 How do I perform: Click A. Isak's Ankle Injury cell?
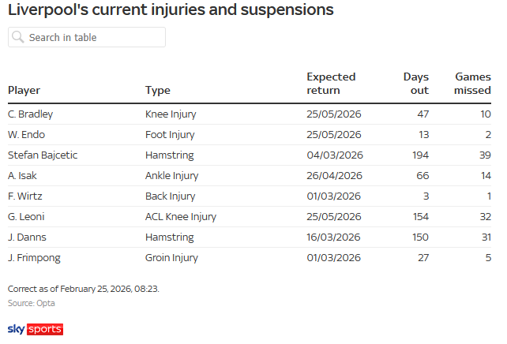(x=171, y=175)
